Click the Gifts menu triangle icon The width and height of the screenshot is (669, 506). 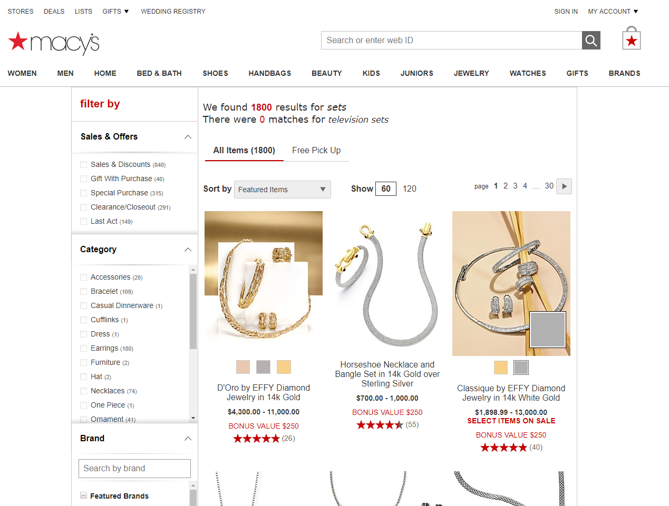pos(127,12)
